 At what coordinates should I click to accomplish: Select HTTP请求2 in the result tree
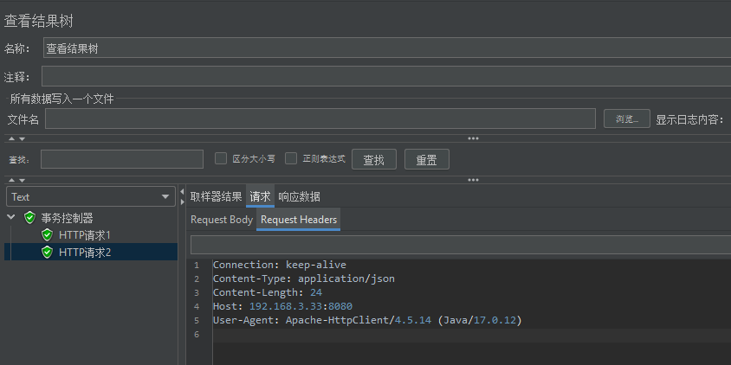(x=85, y=253)
